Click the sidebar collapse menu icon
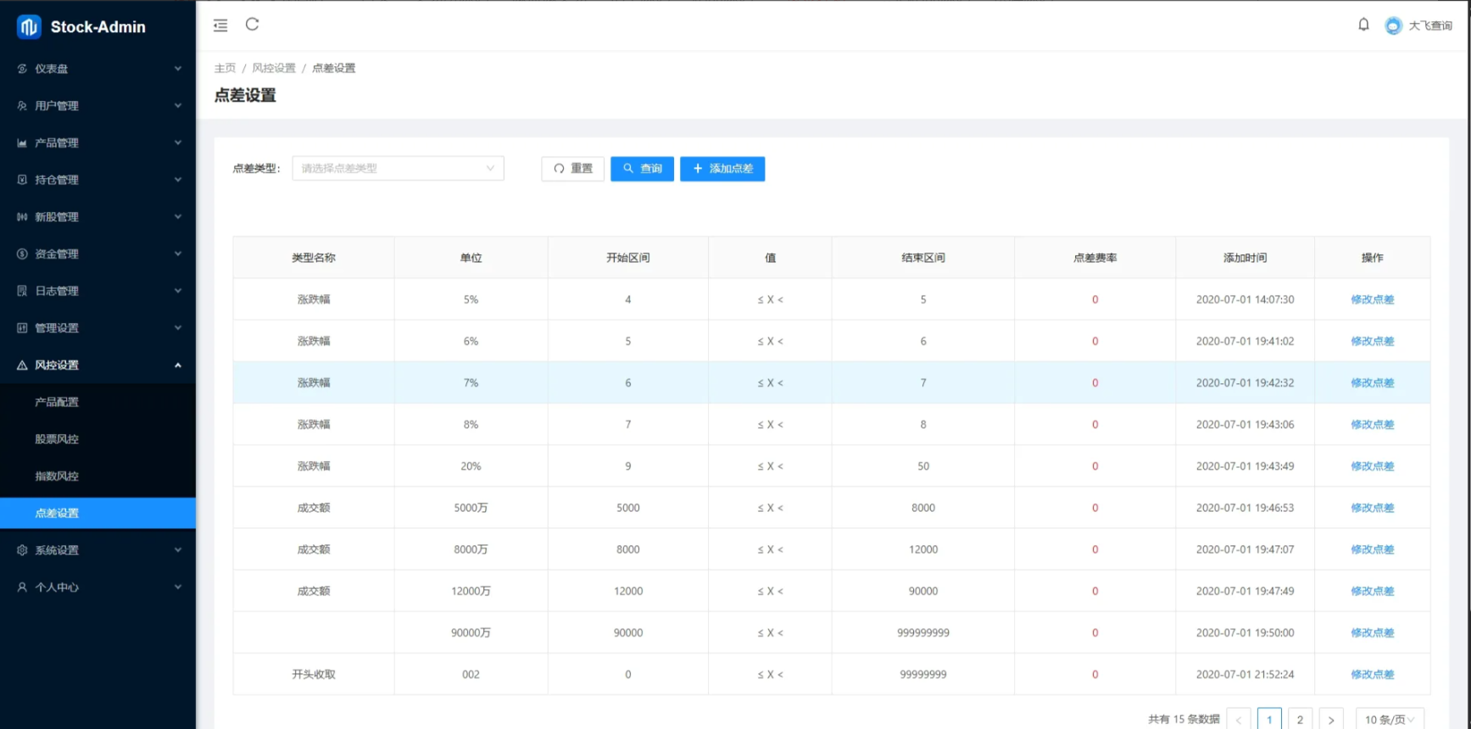Viewport: 1471px width, 729px height. point(220,25)
